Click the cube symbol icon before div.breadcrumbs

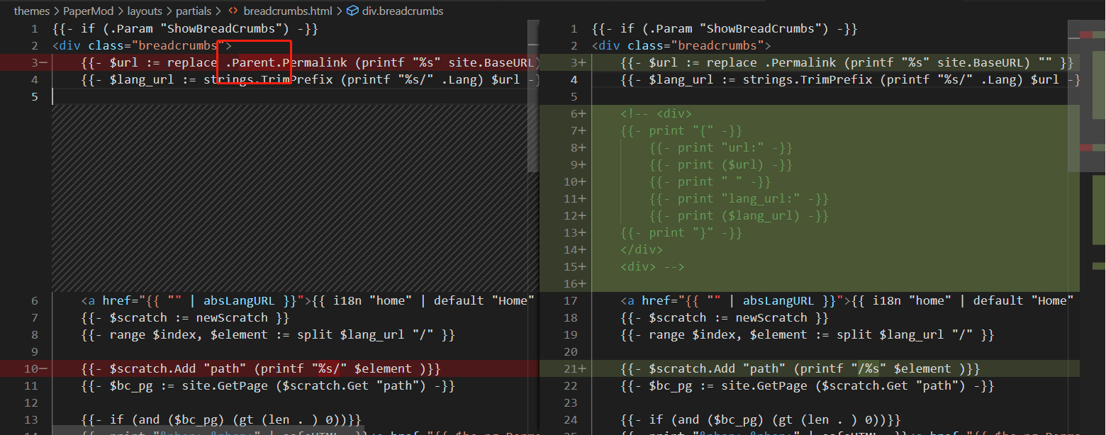click(353, 11)
